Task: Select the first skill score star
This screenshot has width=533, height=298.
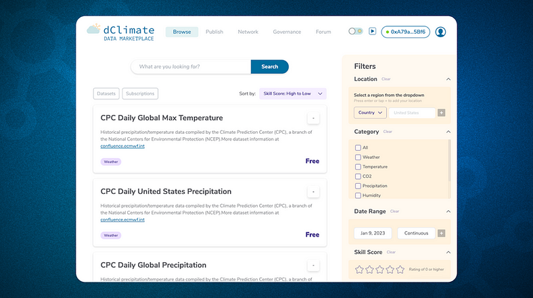Action: tap(359, 270)
